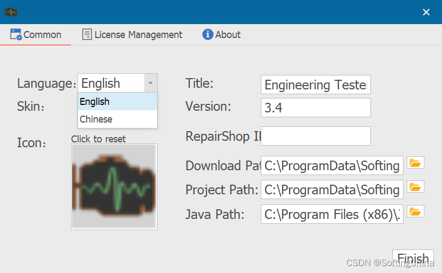Switch to the License Management tab

point(138,35)
